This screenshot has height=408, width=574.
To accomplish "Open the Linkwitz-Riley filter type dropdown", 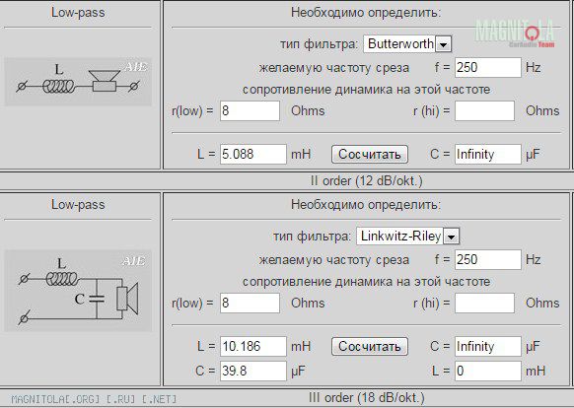I will tap(407, 236).
